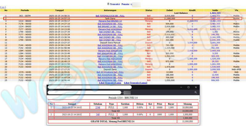The height and width of the screenshot is (126, 246).
Task: Click the Lihat Transaksi Lama2 link
Action: tap(136, 83)
